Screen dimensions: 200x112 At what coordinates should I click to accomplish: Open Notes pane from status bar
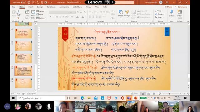point(134,94)
